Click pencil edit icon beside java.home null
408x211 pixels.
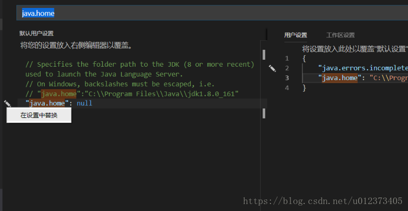[x=7, y=104]
